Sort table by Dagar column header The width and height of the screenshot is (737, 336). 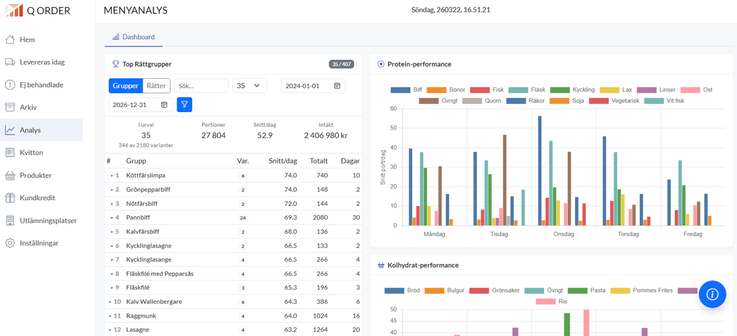pos(350,161)
